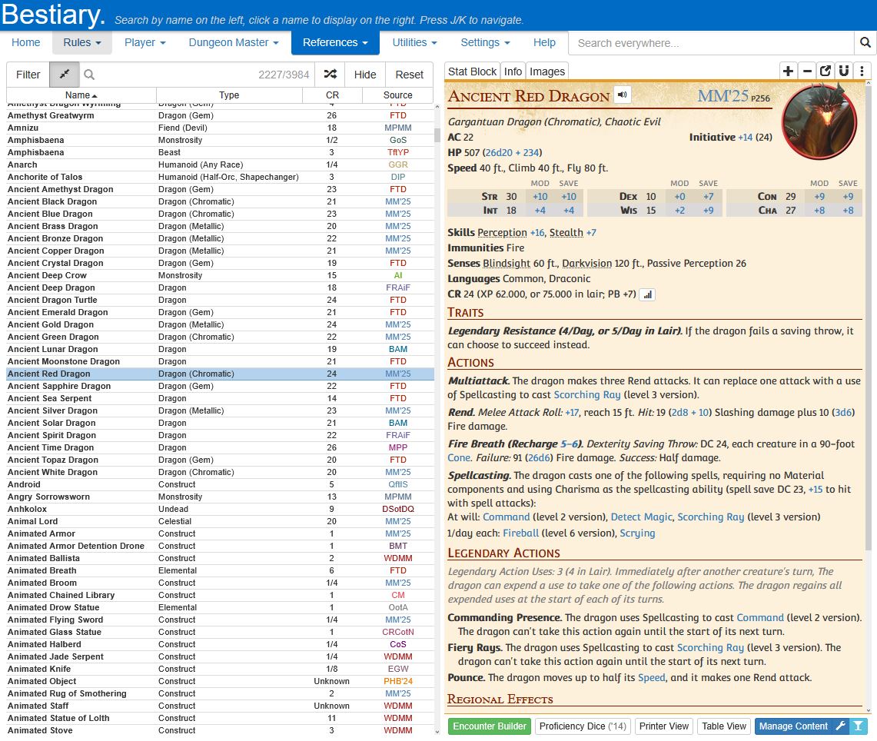Screen dimensions: 877x741
Task: Click the CR scaling chart icon
Action: coord(647,294)
